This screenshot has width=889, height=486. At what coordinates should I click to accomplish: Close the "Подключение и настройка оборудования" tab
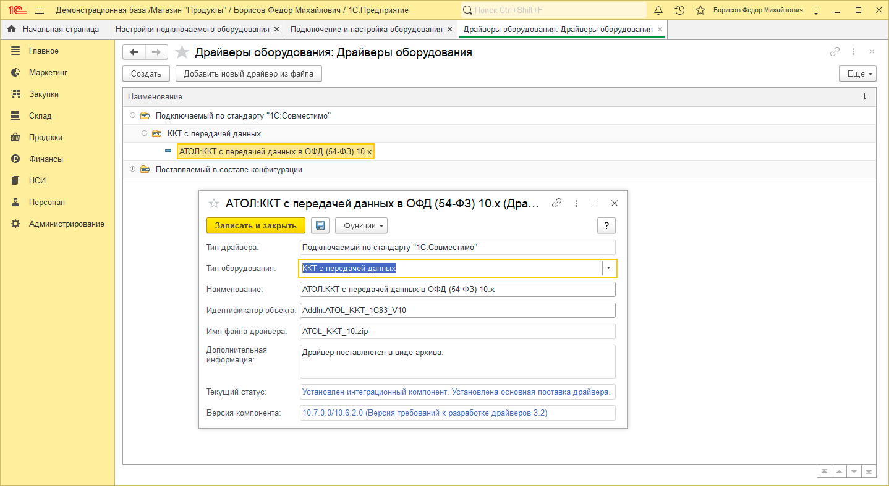pos(449,29)
